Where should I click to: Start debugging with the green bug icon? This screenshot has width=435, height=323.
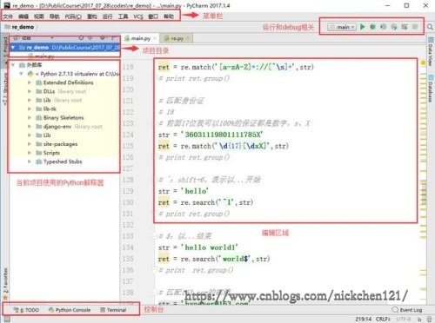[x=372, y=27]
